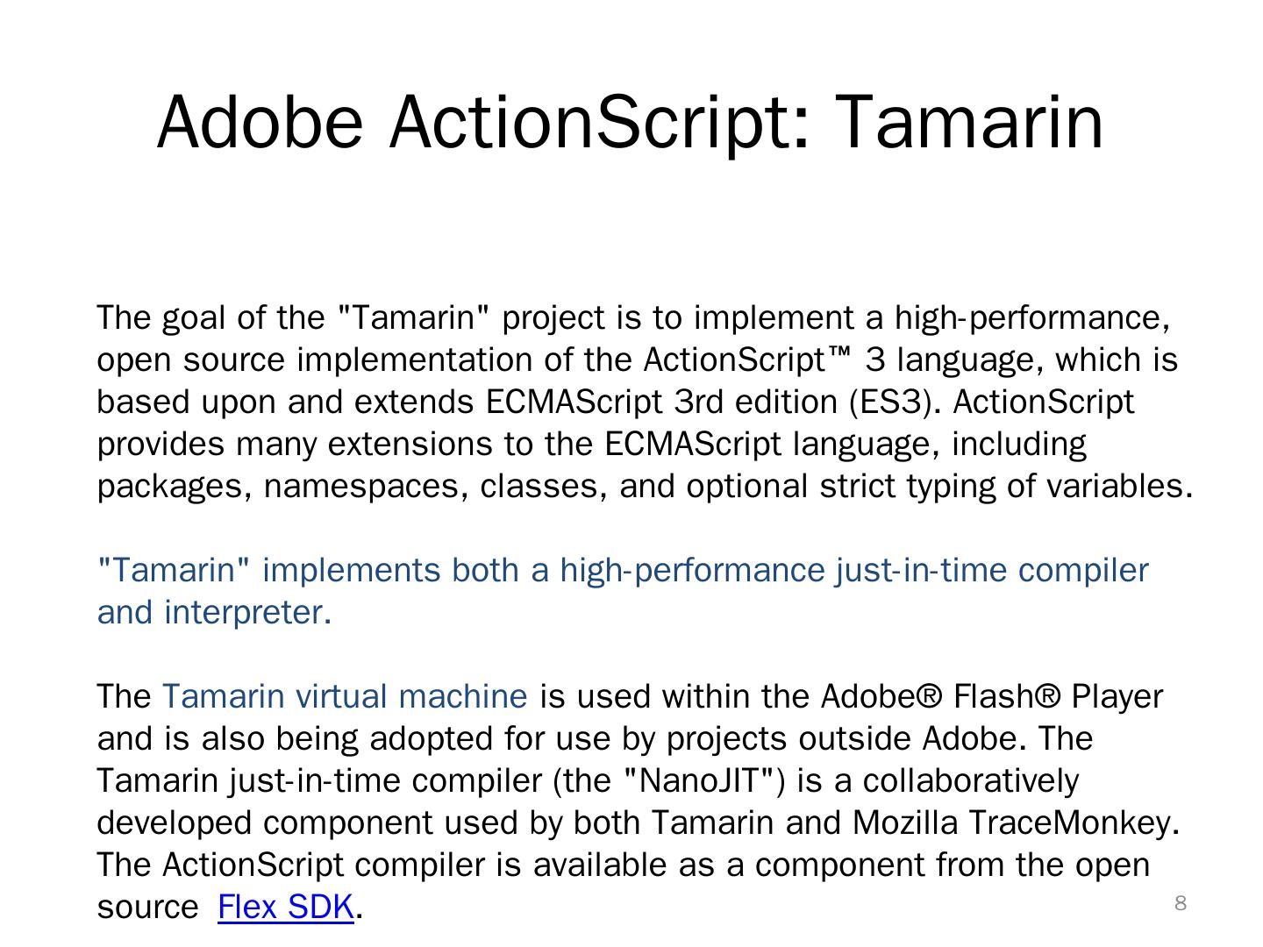Click the word "namespaces" in the first paragraph
1263x947 pixels.
click(x=360, y=486)
